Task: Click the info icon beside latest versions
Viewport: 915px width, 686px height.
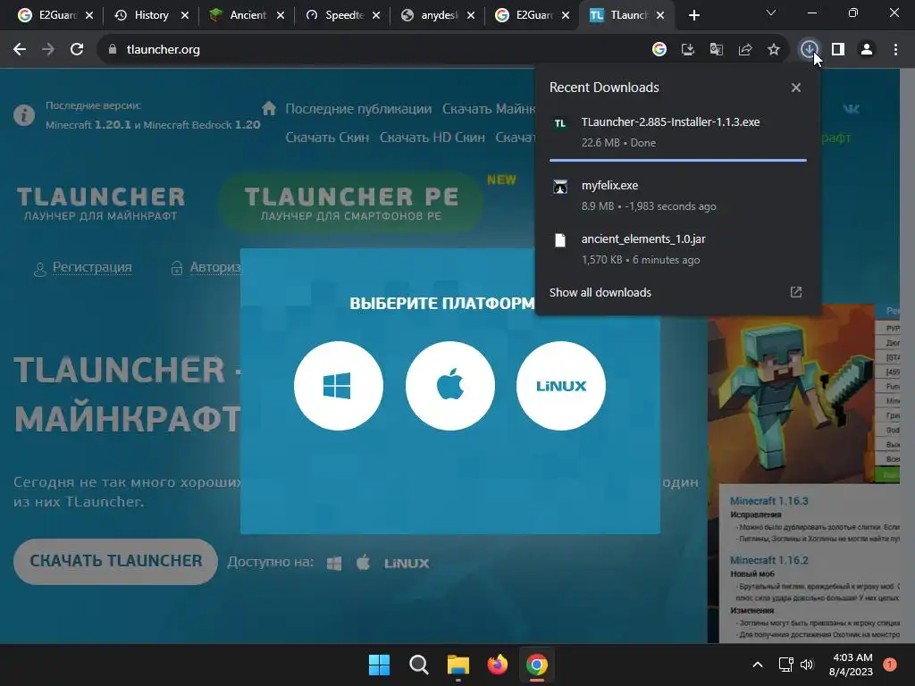Action: 24,115
